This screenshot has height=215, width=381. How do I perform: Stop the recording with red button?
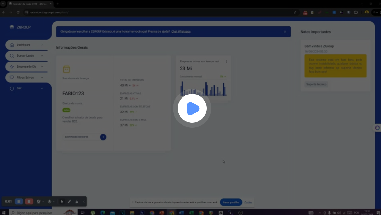tap(29, 201)
